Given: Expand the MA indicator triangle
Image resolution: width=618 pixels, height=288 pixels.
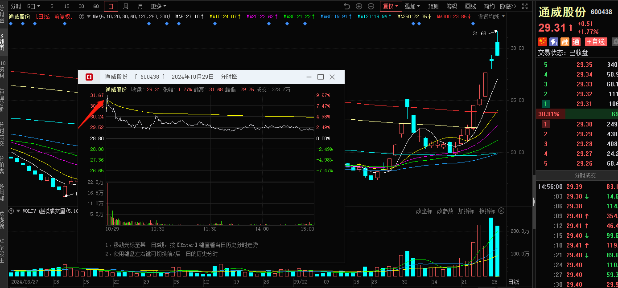Looking at the screenshot, I should point(88,16).
